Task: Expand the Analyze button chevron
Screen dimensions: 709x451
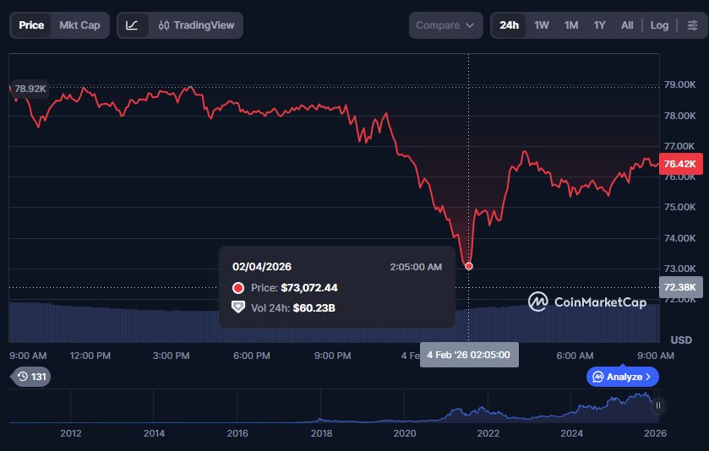Action: (648, 377)
